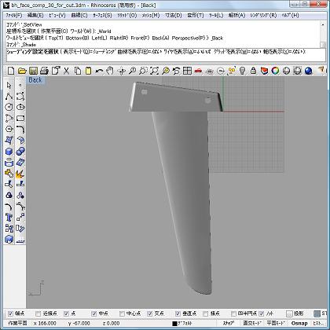Activate Zoom Extents tool in toolbar

coord(154,71)
